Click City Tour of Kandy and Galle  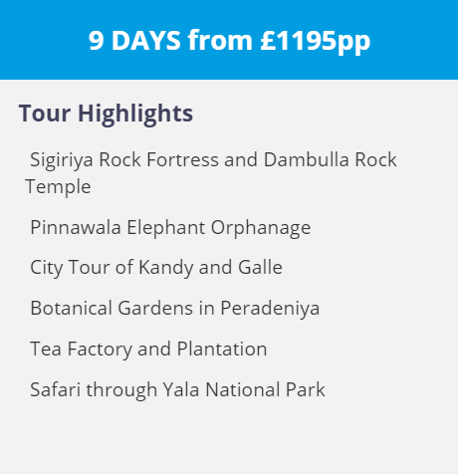point(156,268)
